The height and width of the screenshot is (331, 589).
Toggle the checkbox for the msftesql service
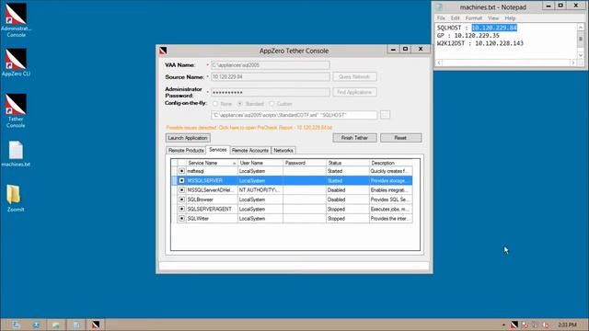pyautogui.click(x=182, y=171)
